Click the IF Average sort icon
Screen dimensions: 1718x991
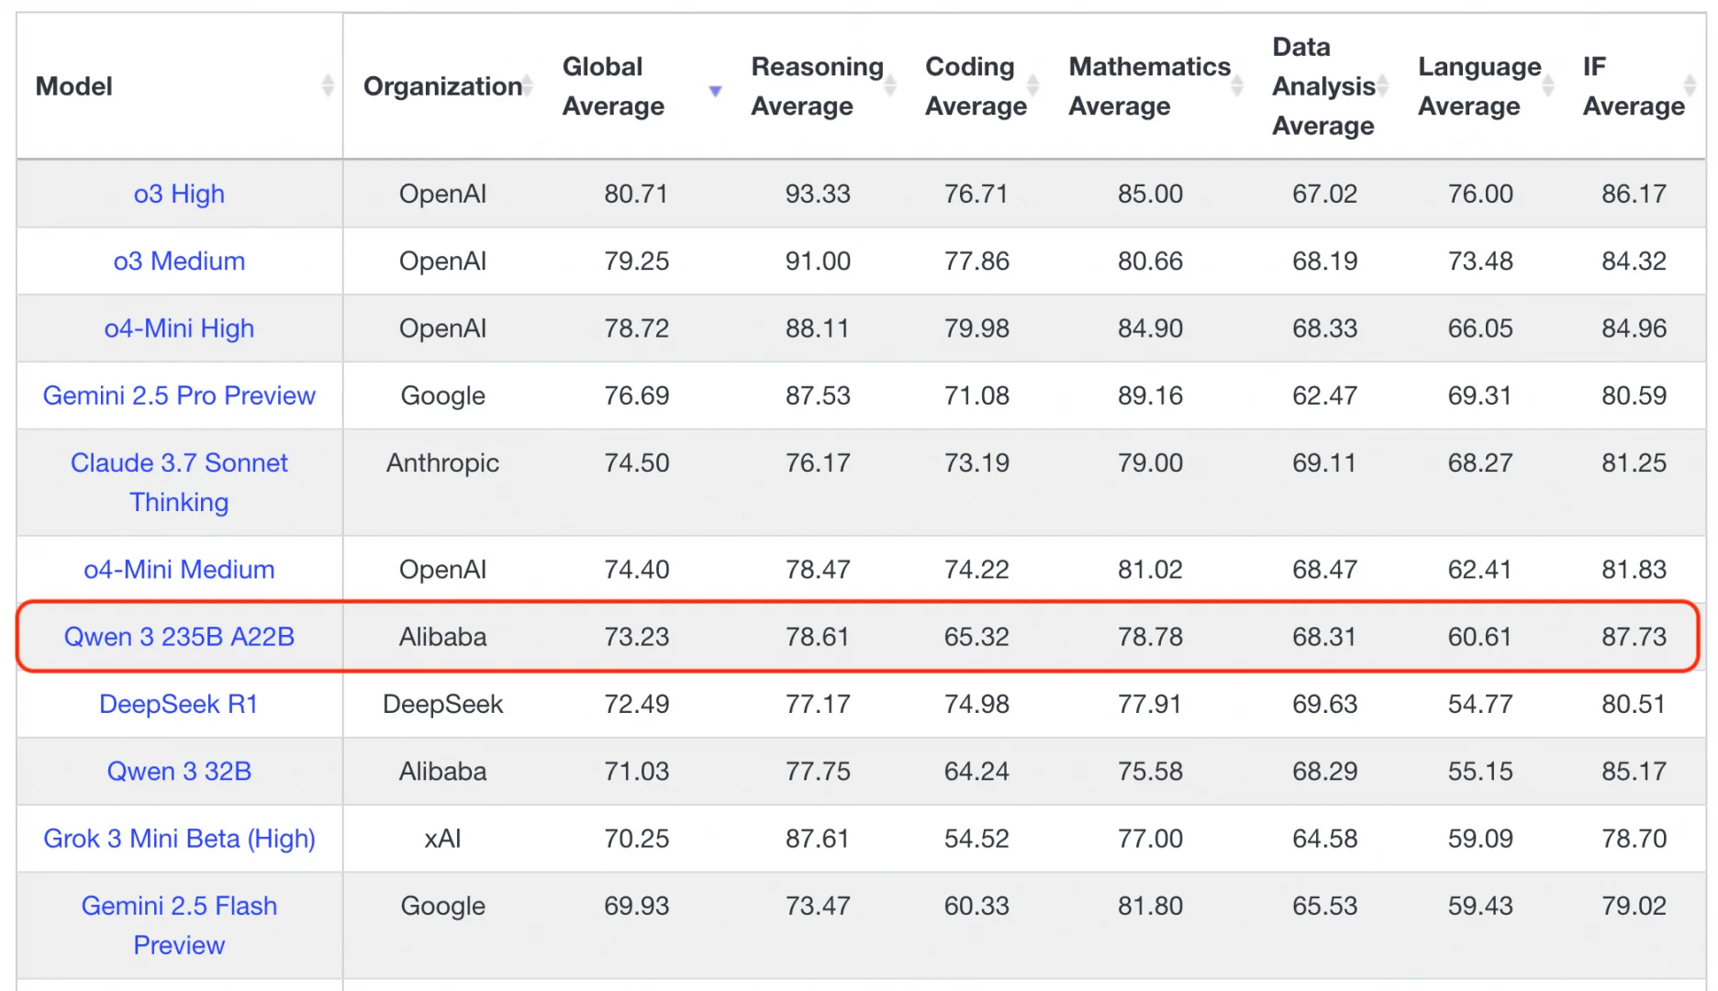tap(1690, 86)
